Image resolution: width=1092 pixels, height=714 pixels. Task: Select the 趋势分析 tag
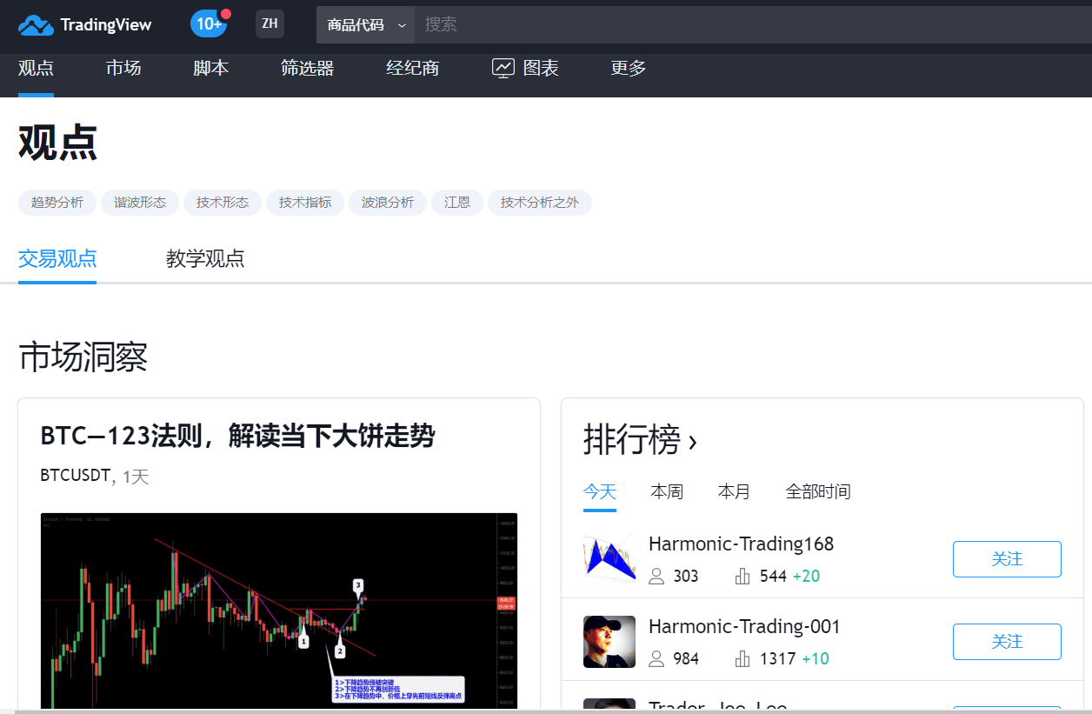[x=57, y=203]
